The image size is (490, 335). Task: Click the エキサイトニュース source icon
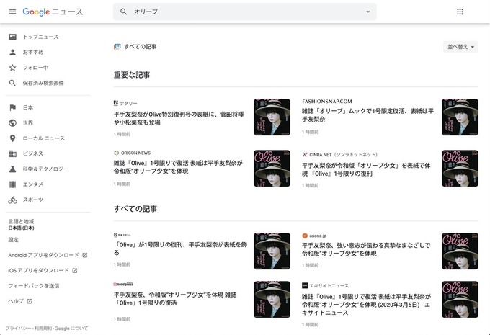(x=305, y=285)
